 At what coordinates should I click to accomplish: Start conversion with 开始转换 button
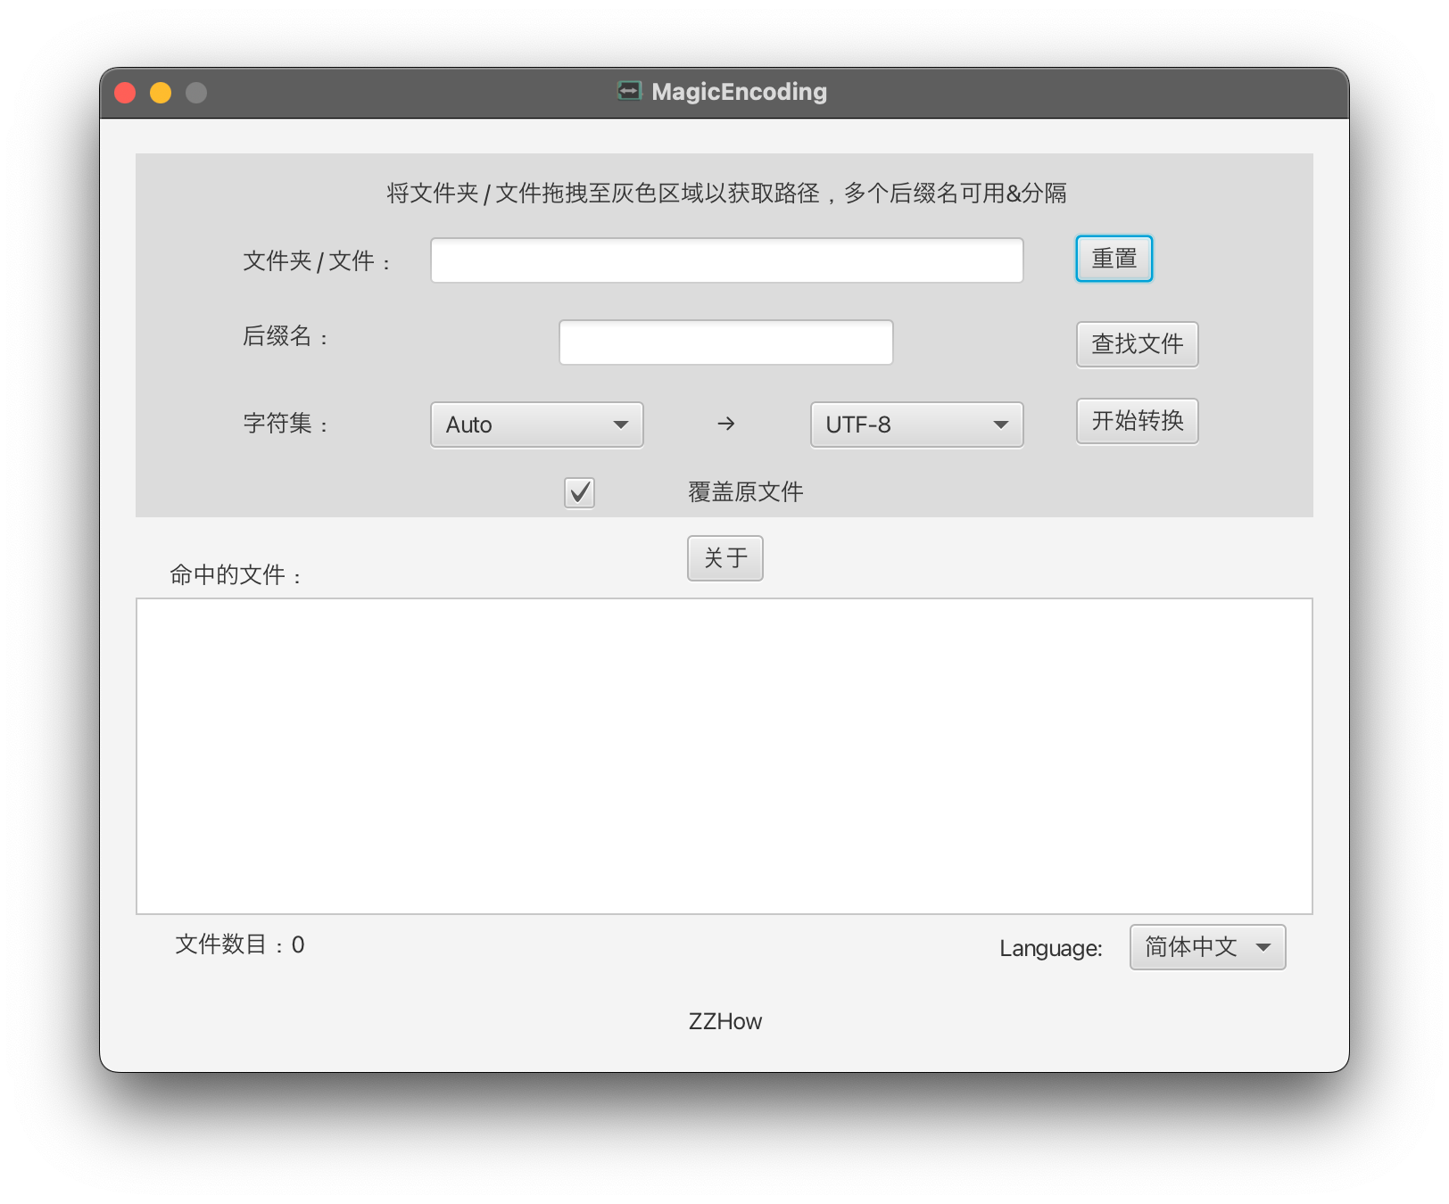point(1137,421)
